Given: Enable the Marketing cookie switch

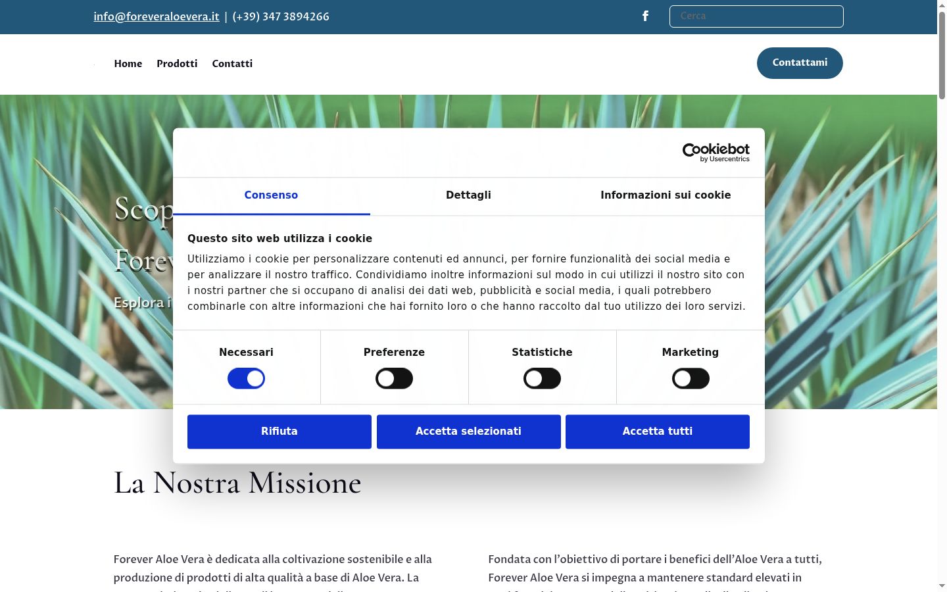Looking at the screenshot, I should tap(691, 378).
